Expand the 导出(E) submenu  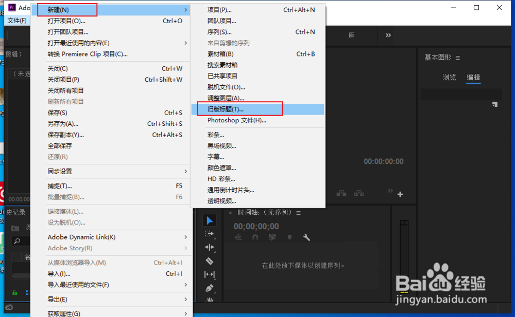pyautogui.click(x=185, y=300)
